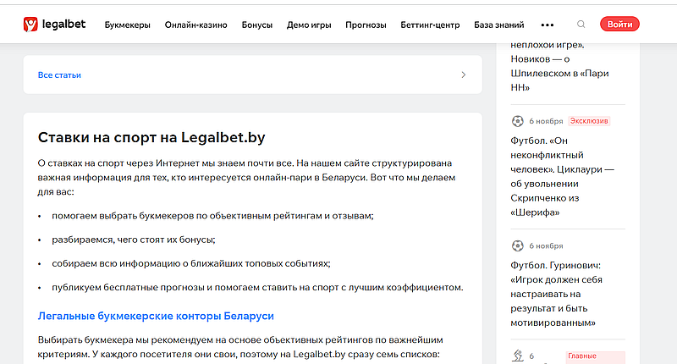Click the Ставки на спорт на Legalbet.by heading
Screen dimensions: 677x364
pyautogui.click(x=151, y=137)
